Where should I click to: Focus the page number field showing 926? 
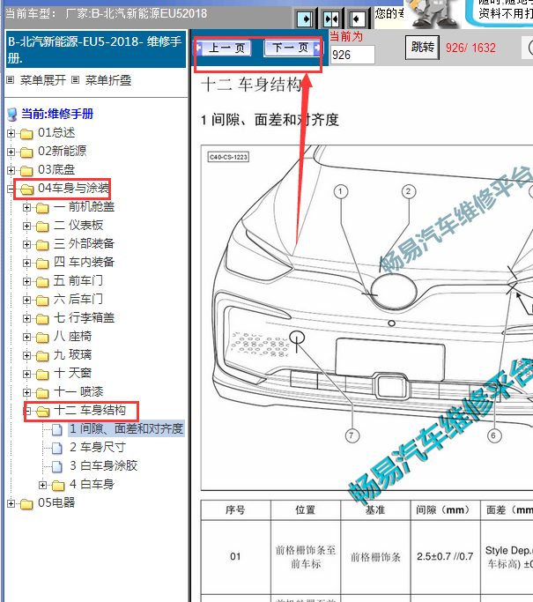(x=352, y=55)
